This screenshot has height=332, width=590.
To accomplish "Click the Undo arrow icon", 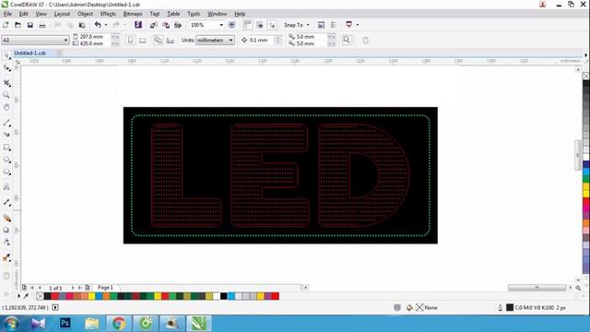I will click(98, 25).
